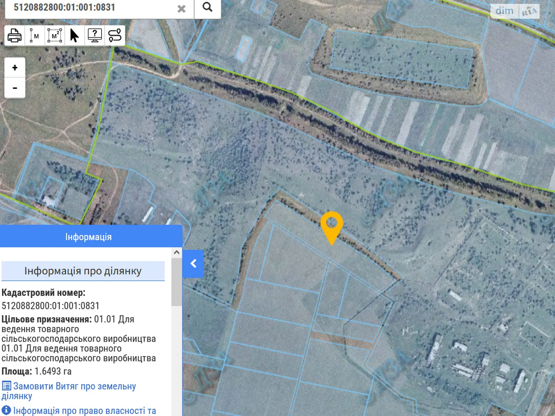Image resolution: width=555 pixels, height=416 pixels.
Task: Open the monitor question-mark help tool
Action: click(x=95, y=35)
